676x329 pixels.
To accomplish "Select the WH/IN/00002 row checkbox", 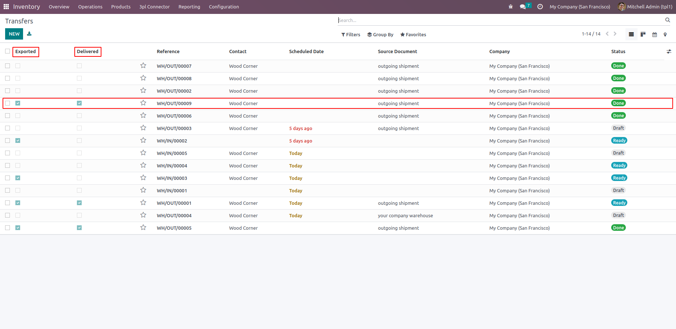I will pos(7,141).
